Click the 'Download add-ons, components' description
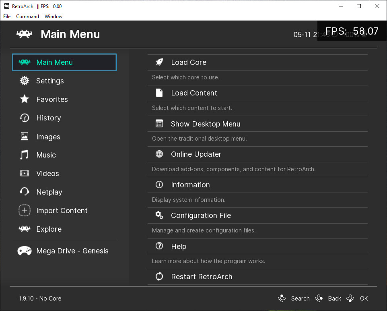Image resolution: width=387 pixels, height=311 pixels. pos(234,169)
